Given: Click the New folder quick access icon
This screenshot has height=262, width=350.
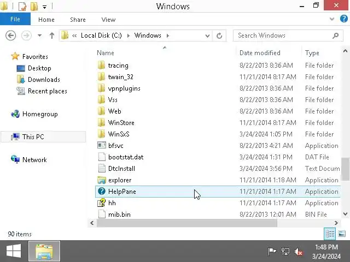Looking at the screenshot, I should tap(34, 6).
